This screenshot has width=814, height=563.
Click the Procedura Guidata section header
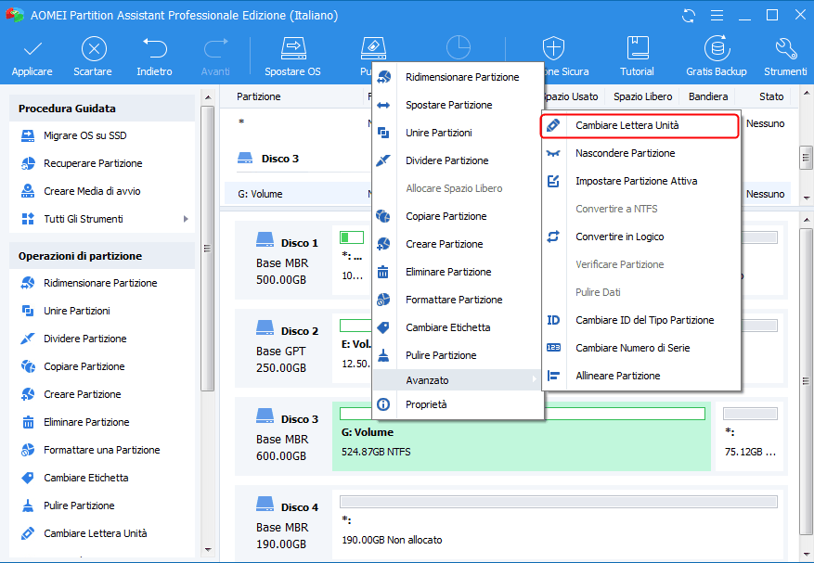(x=102, y=109)
